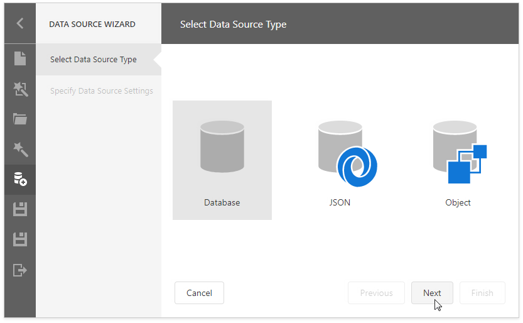Screen dimensions: 523x323
Task: Click the New Report page icon
Action: coord(20,59)
